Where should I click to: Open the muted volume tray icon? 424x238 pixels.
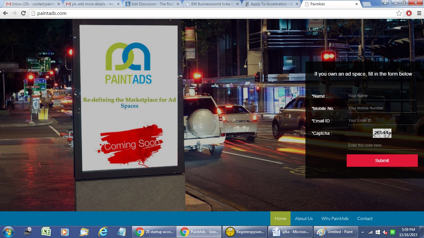click(x=385, y=232)
